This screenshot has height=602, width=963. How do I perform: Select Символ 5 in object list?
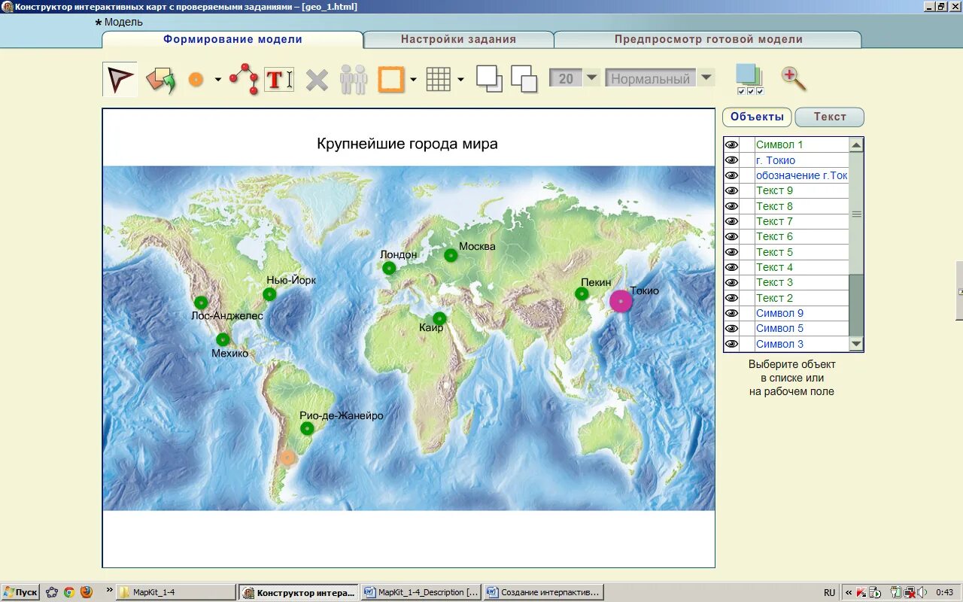click(801, 328)
